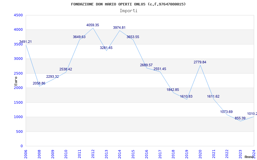The width and height of the screenshot is (257, 160).
Task: Select data label 2058.86
Action: pos(39,83)
